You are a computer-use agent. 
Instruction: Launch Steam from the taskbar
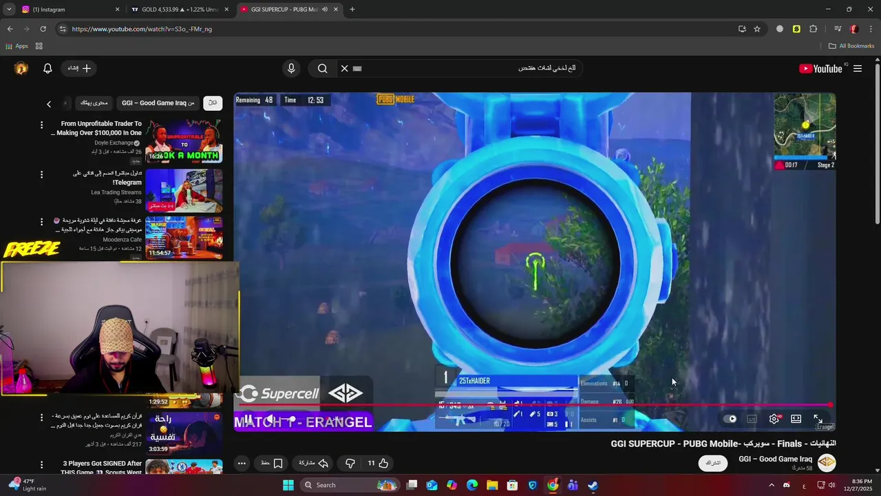coord(593,485)
